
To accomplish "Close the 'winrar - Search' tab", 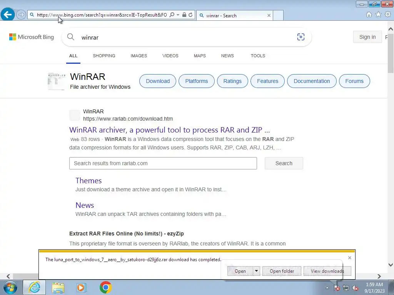I will 269,15.
